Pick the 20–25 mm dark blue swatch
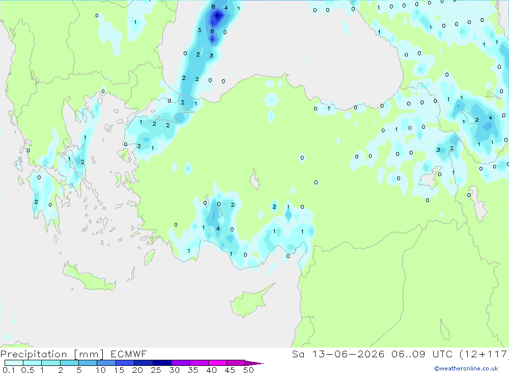The height and width of the screenshot is (373, 509). [x=144, y=363]
